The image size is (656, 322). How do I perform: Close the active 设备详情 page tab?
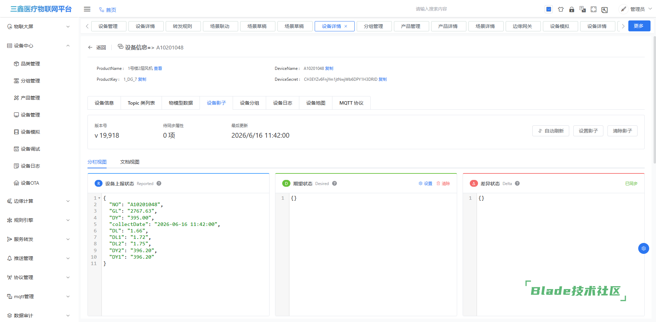point(346,26)
